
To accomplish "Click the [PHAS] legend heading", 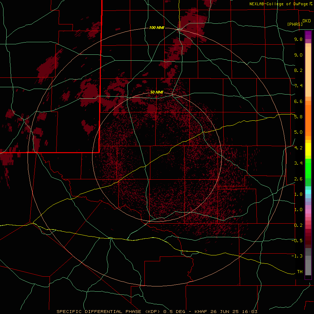I will tap(295, 24).
